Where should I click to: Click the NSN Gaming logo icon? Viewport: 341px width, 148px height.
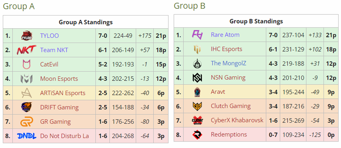click(x=197, y=78)
